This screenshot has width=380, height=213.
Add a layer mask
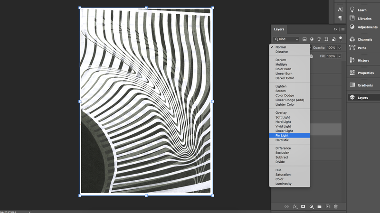point(303,206)
